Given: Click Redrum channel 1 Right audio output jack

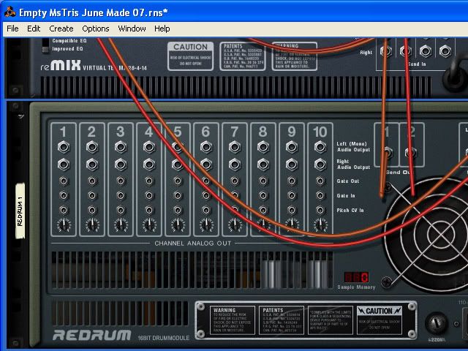Looking at the screenshot, I should pyautogui.click(x=64, y=165).
